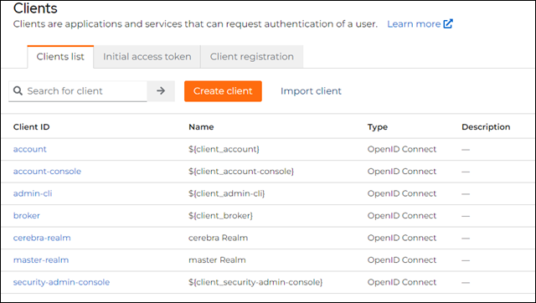Select the ${client_account-console} name cell
The image size is (536, 303).
point(241,171)
